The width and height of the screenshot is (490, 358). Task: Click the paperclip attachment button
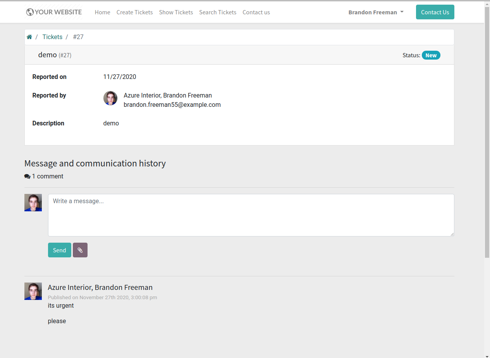[x=80, y=250]
